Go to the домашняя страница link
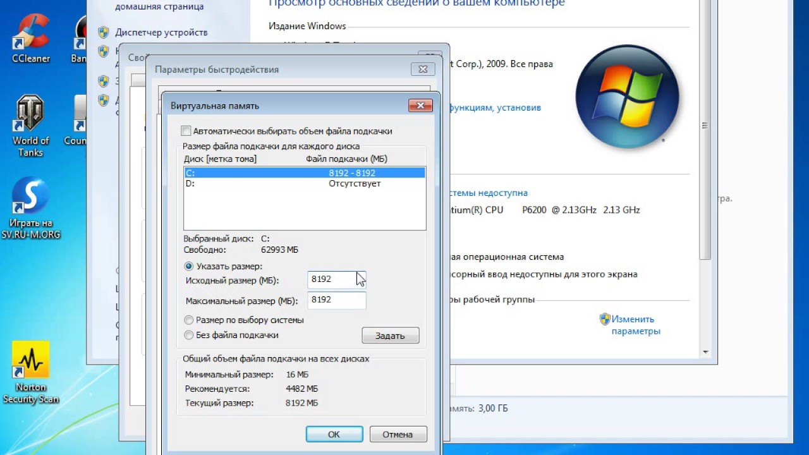Image resolution: width=809 pixels, height=455 pixels. 159,6
